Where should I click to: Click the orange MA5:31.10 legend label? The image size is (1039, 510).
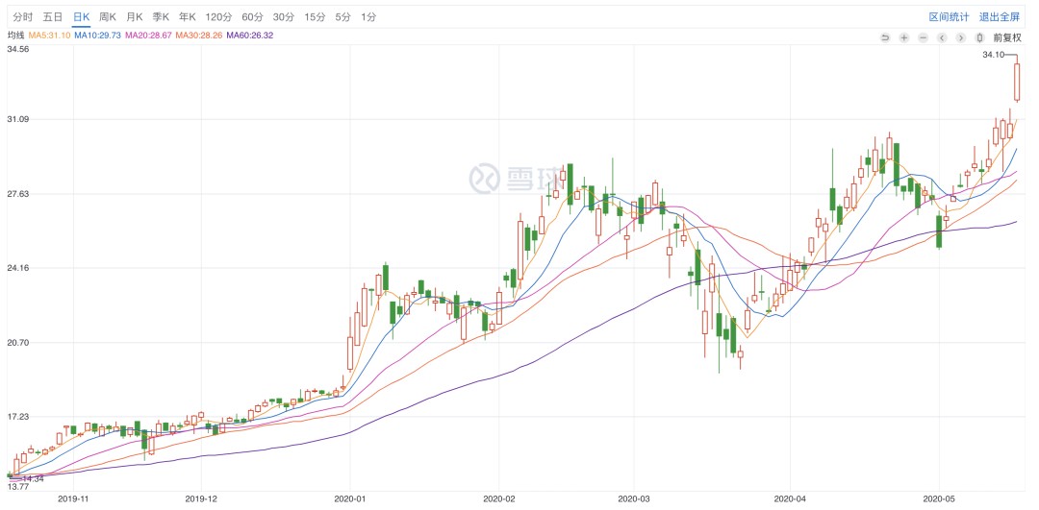[49, 36]
